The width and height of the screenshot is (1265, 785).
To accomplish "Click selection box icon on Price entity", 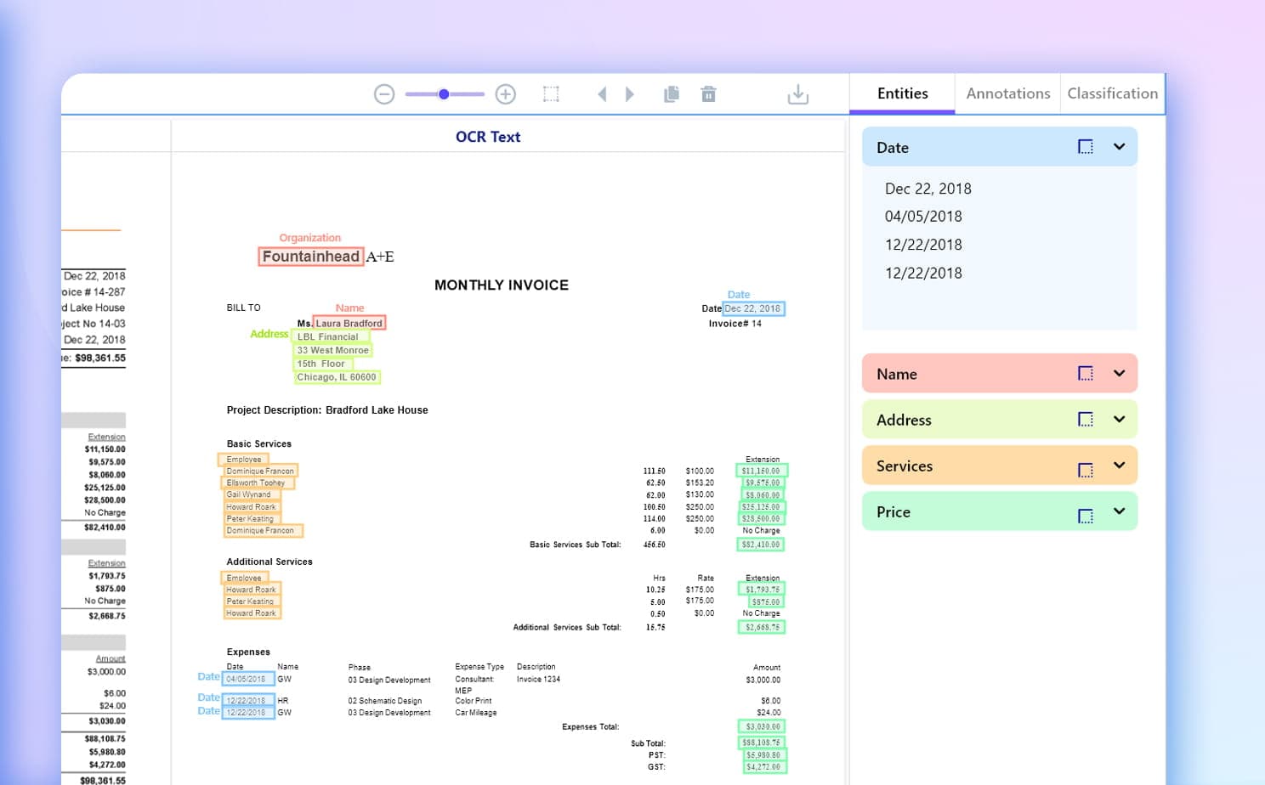I will [x=1086, y=516].
